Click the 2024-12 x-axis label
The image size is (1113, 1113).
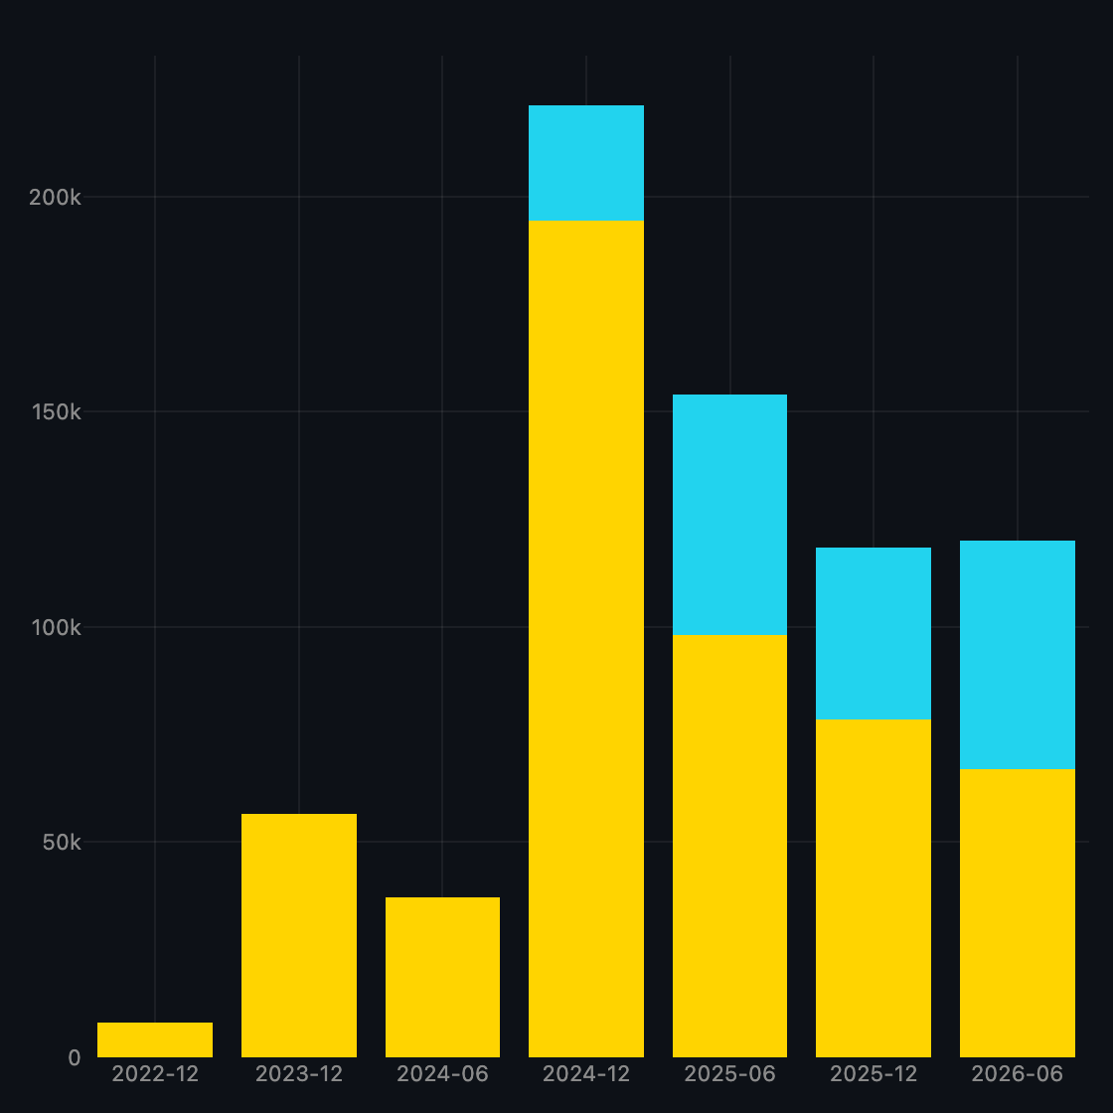pyautogui.click(x=586, y=1074)
